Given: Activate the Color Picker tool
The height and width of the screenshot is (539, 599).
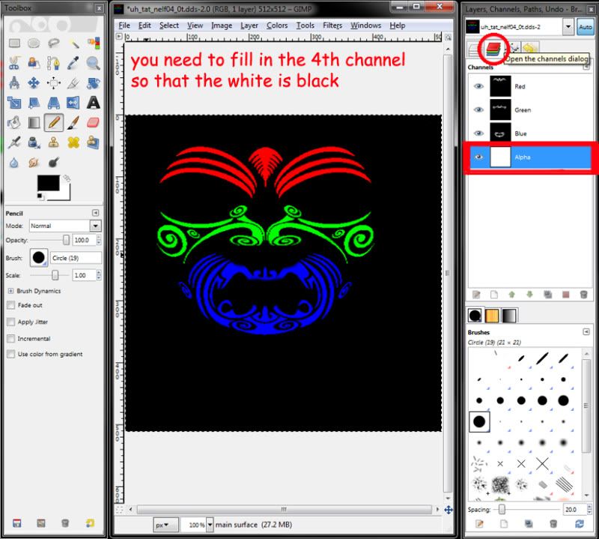Looking at the screenshot, I should click(73, 63).
